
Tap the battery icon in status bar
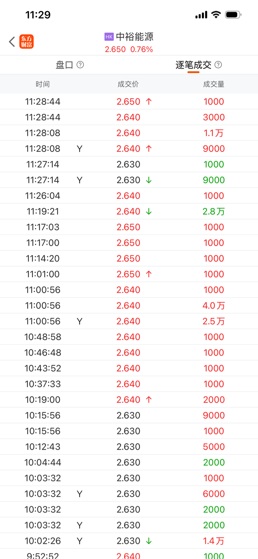pyautogui.click(x=233, y=15)
